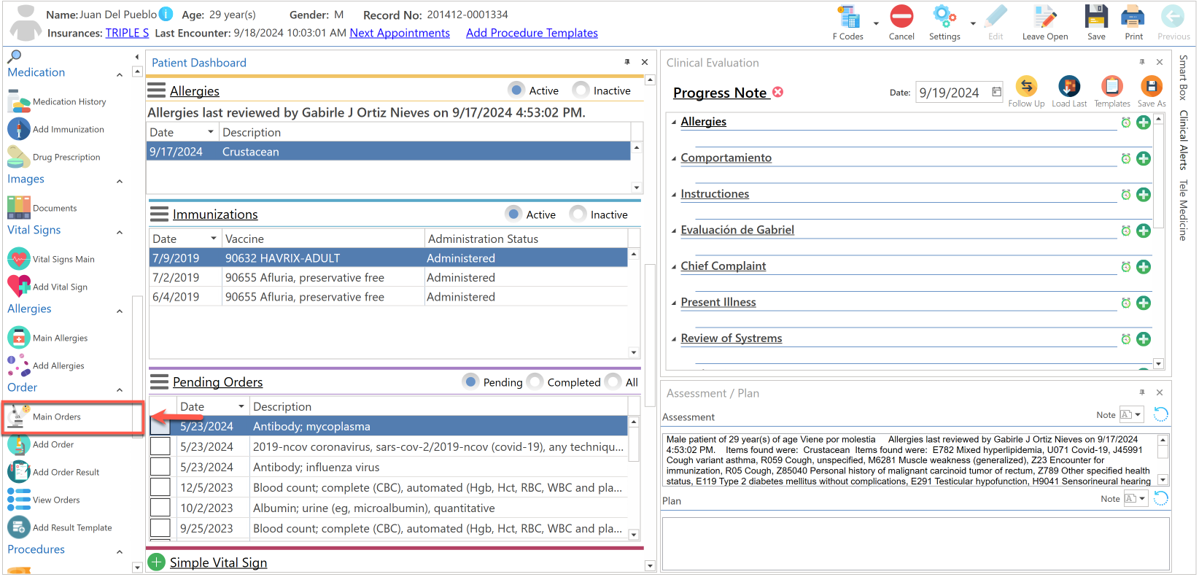Open the Templates icon in Clinical Evaluation
1199x577 pixels.
coord(1111,86)
